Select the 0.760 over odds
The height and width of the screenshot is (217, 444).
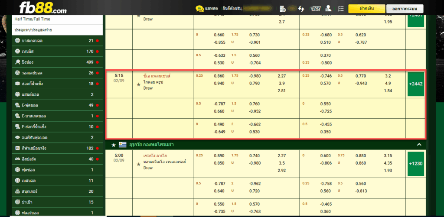tap(255, 104)
